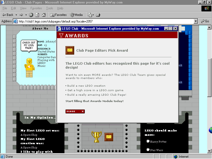
Task: Minimize the LEGO Club popup window
Action: pyautogui.click(x=166, y=29)
